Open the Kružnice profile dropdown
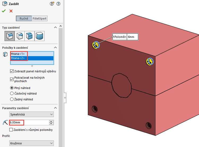 pos(32,143)
